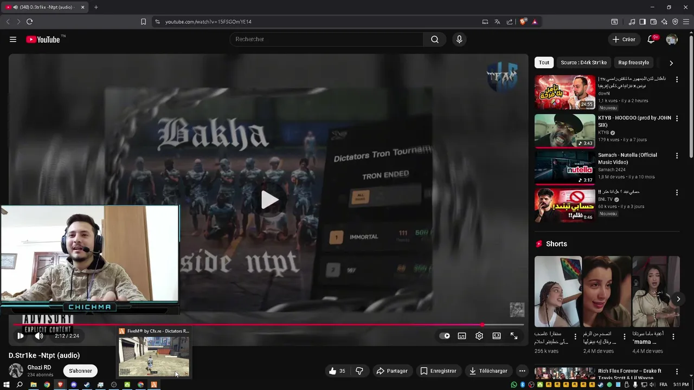694x390 pixels.
Task: Open the FiveM taskbar preview thumbnail
Action: [154, 356]
